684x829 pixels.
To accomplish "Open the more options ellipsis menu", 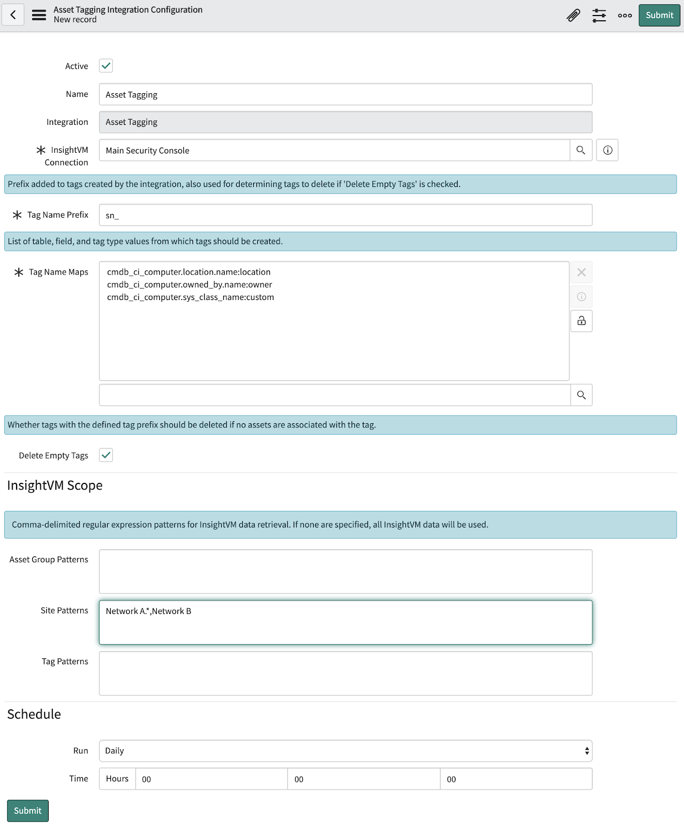I will click(x=625, y=16).
